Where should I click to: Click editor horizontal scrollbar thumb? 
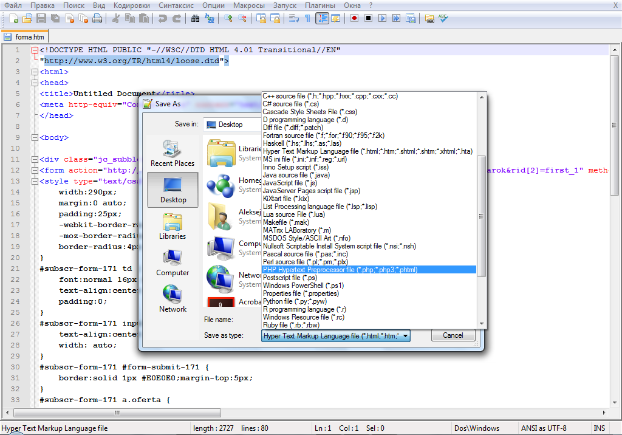117,413
